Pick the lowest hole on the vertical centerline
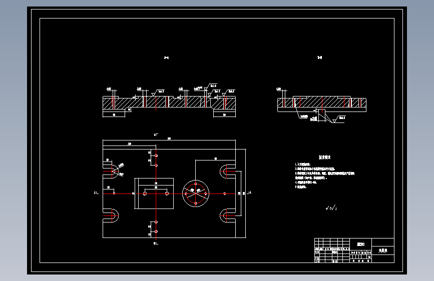Screen dimensions: 434x281 point(156,231)
